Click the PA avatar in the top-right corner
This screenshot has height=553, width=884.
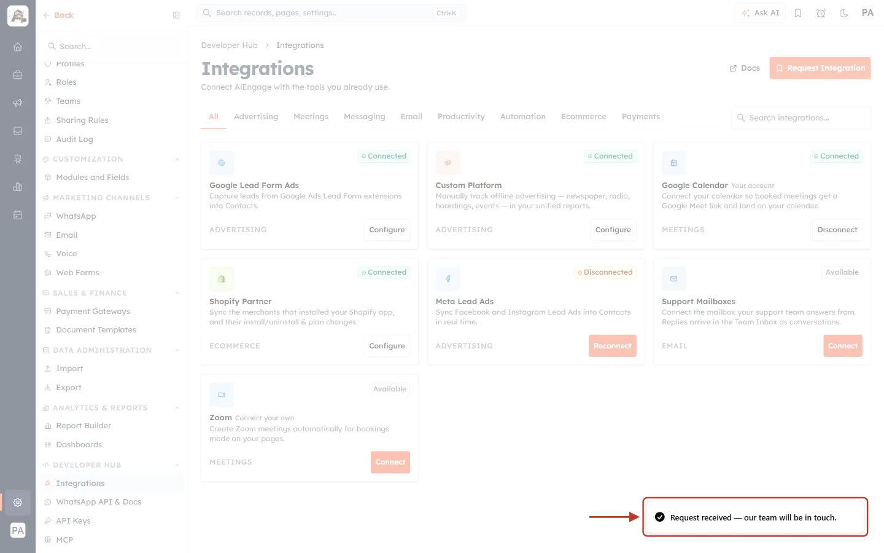(x=867, y=13)
